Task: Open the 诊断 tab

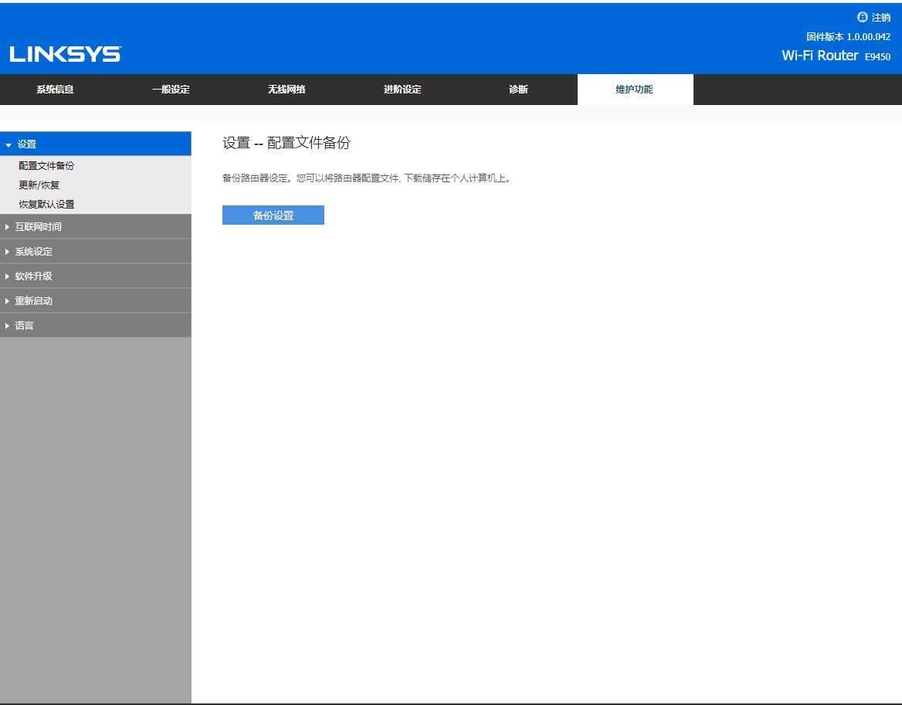Action: point(516,89)
